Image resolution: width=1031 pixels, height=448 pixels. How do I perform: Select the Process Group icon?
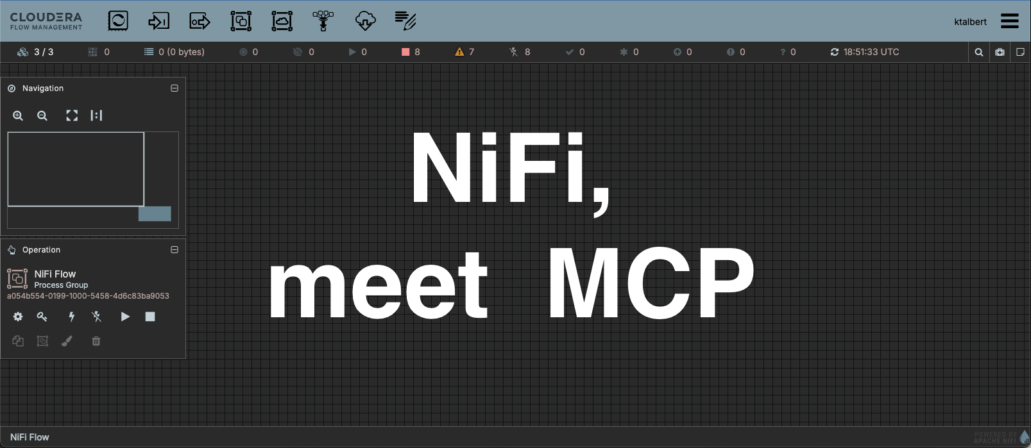[241, 21]
